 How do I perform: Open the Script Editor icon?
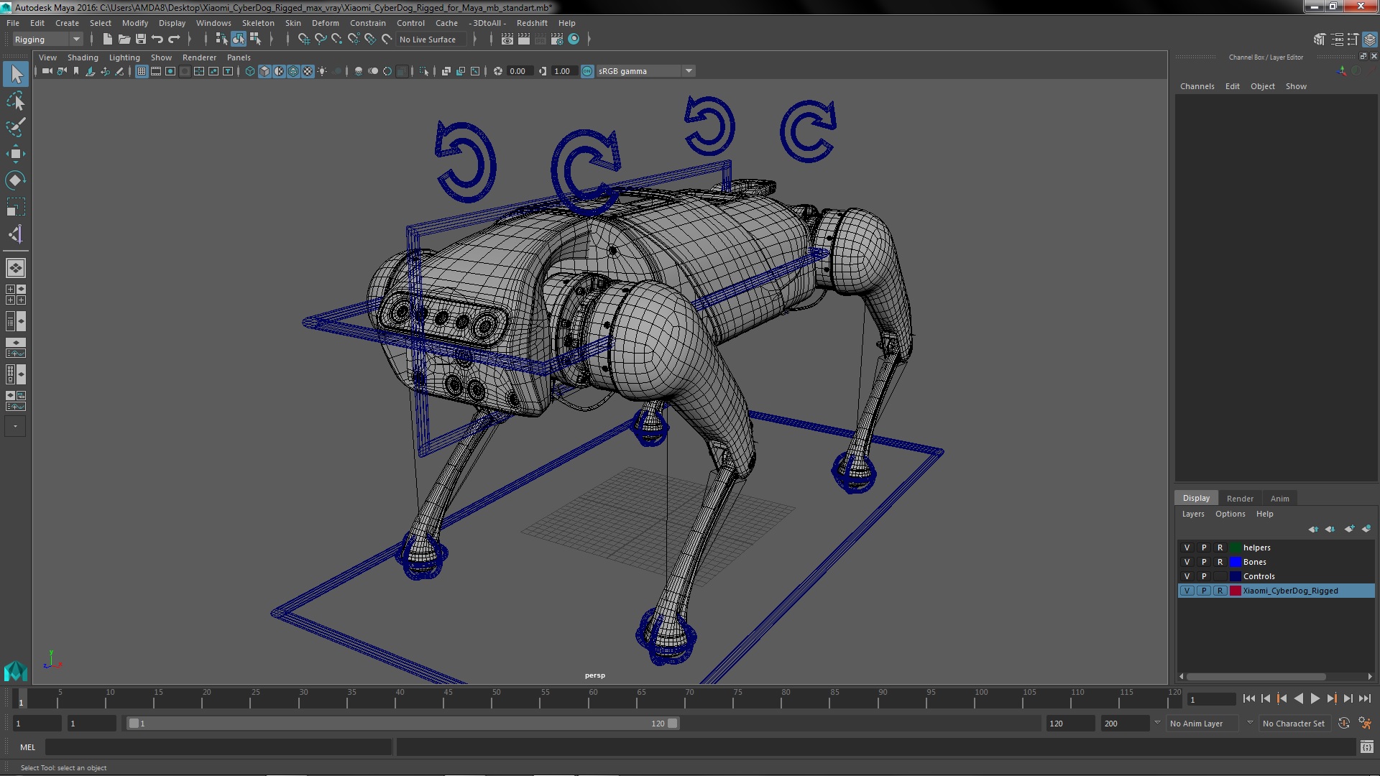pyautogui.click(x=1366, y=748)
